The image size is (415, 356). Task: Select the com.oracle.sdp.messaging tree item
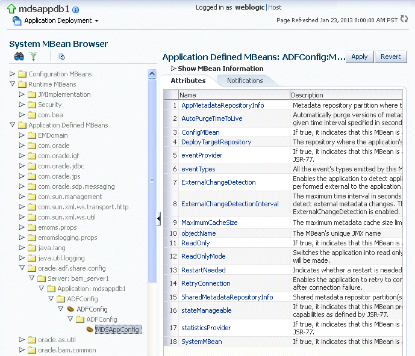tap(76, 186)
